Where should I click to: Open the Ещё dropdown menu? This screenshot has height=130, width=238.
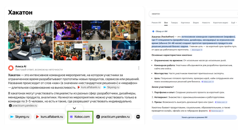(x=234, y=23)
